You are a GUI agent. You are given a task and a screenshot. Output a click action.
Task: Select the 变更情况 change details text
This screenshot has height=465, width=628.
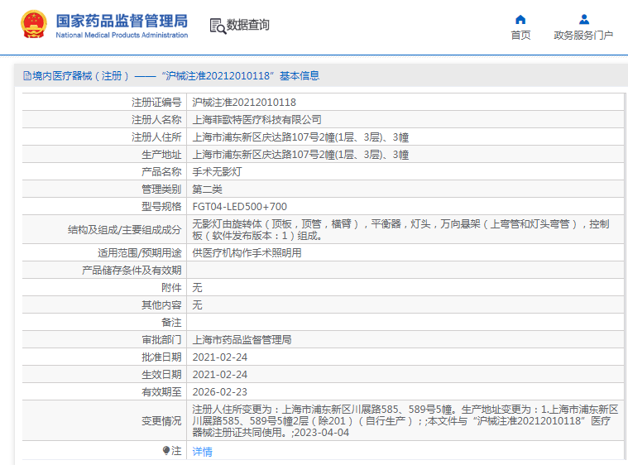pyautogui.click(x=405, y=421)
